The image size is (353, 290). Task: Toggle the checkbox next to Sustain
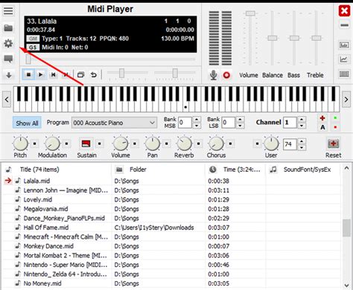click(100, 144)
